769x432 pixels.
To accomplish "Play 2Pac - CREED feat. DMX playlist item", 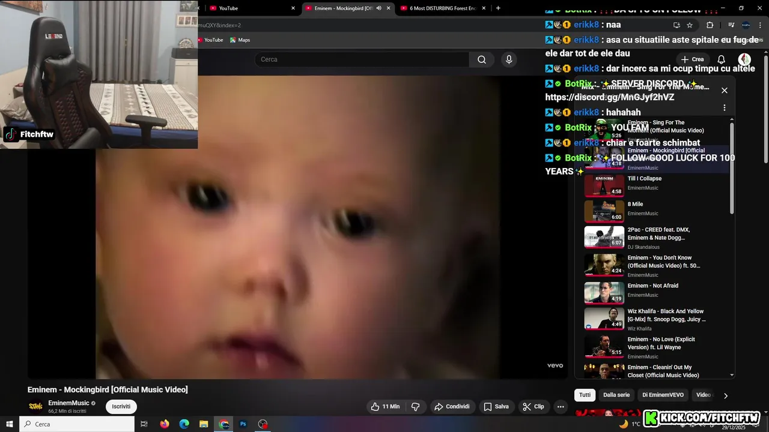I will point(657,238).
